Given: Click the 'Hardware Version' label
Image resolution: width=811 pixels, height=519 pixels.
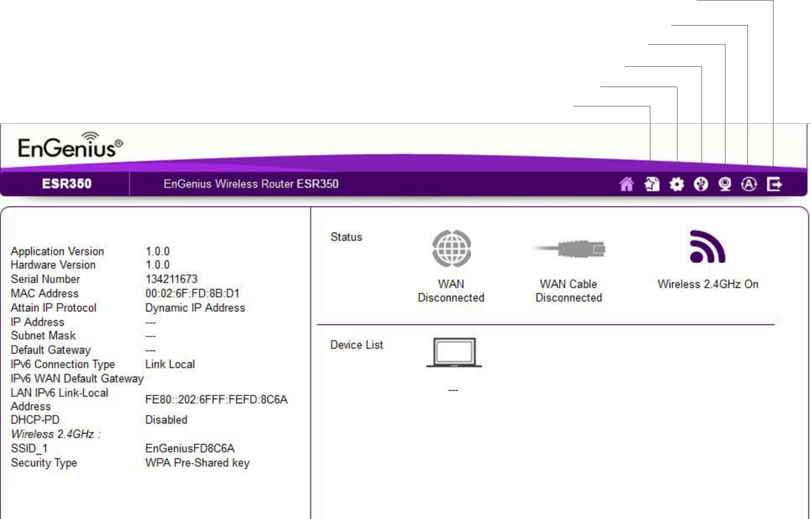Looking at the screenshot, I should (53, 265).
